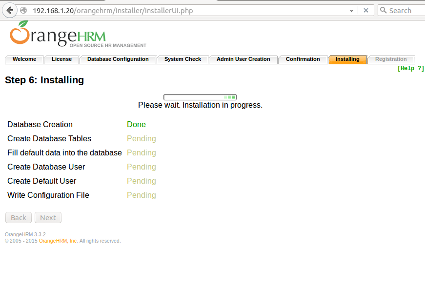Click the "OrangeHRM 3.3.2" version text
The width and height of the screenshot is (425, 285).
(25, 234)
